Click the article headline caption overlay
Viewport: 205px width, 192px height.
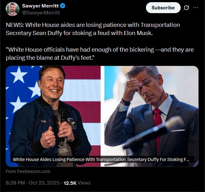tap(101, 159)
